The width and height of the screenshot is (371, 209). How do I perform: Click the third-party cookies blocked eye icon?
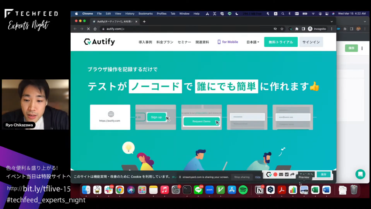(275, 29)
